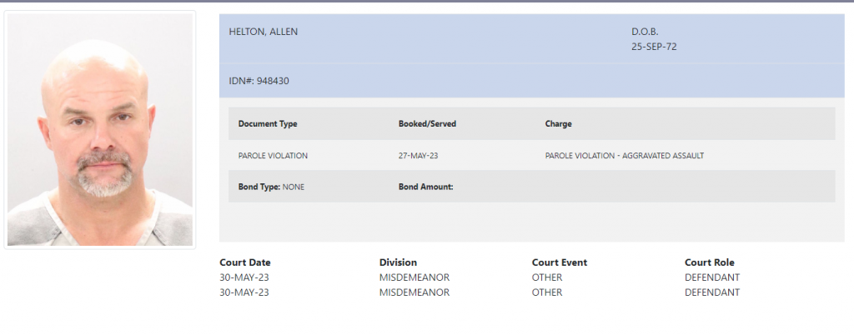Click the Bond Amount label

pos(425,187)
